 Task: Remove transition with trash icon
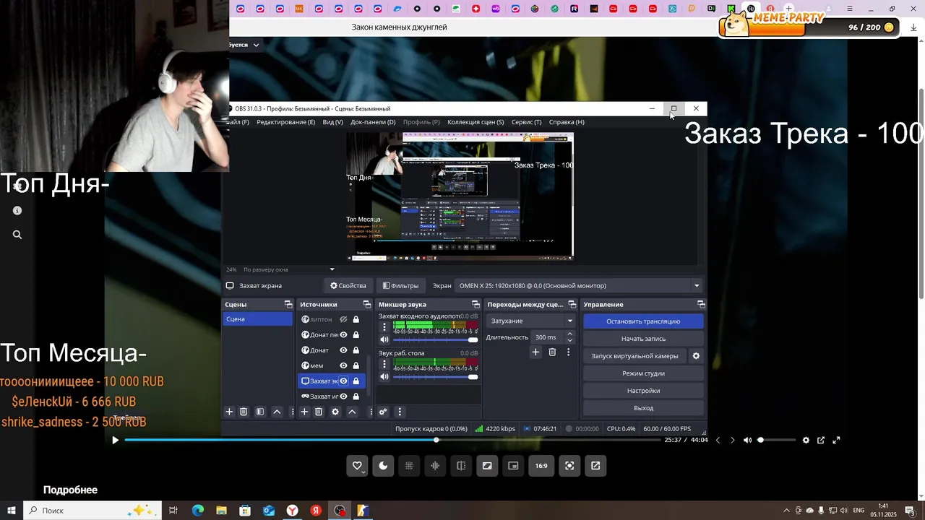click(552, 352)
